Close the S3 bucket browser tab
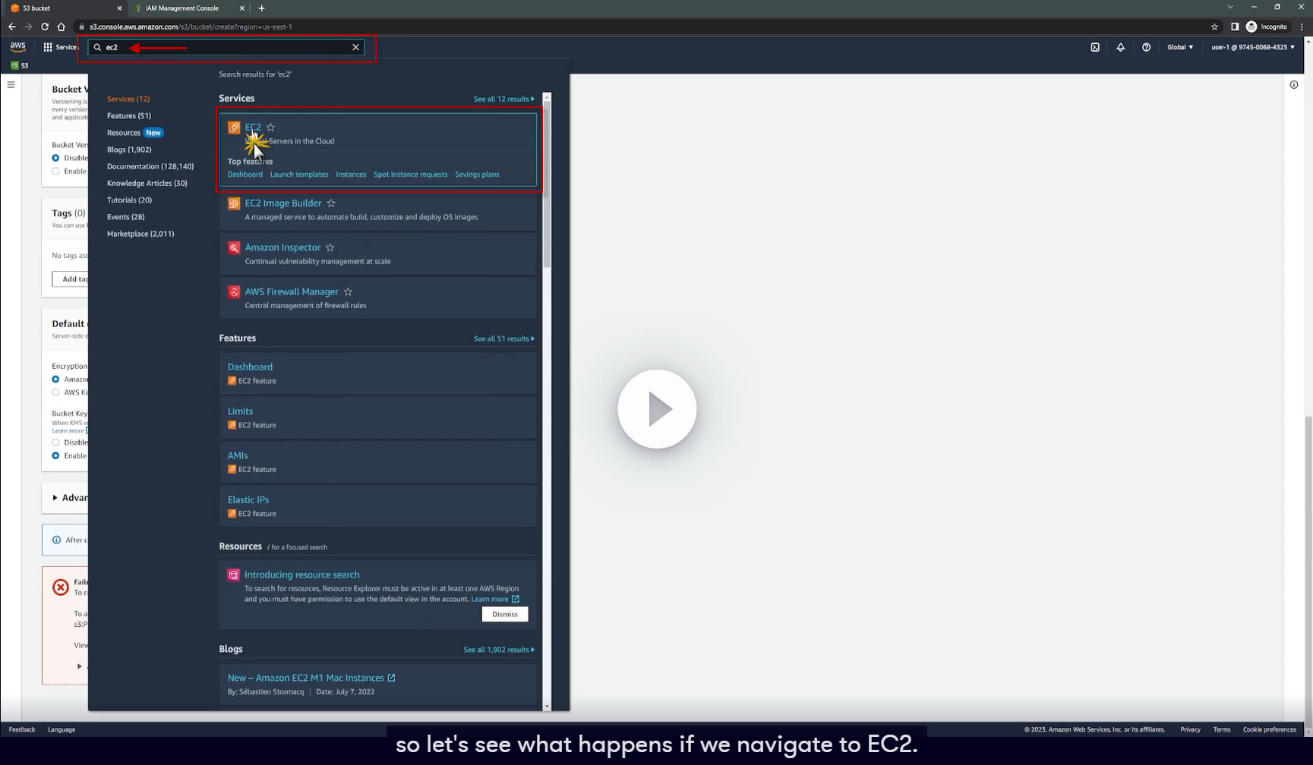The image size is (1313, 765). pyautogui.click(x=119, y=8)
